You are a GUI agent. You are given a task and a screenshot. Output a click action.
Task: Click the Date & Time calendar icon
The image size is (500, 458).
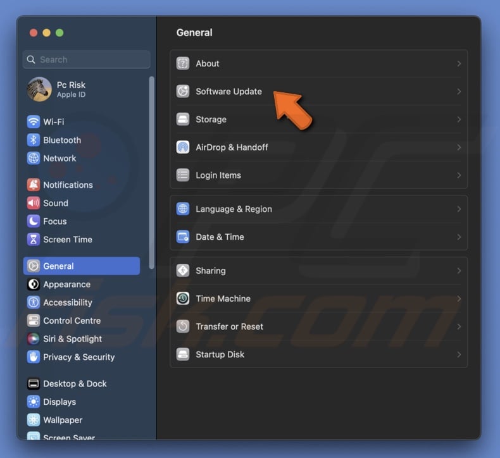[x=183, y=237]
